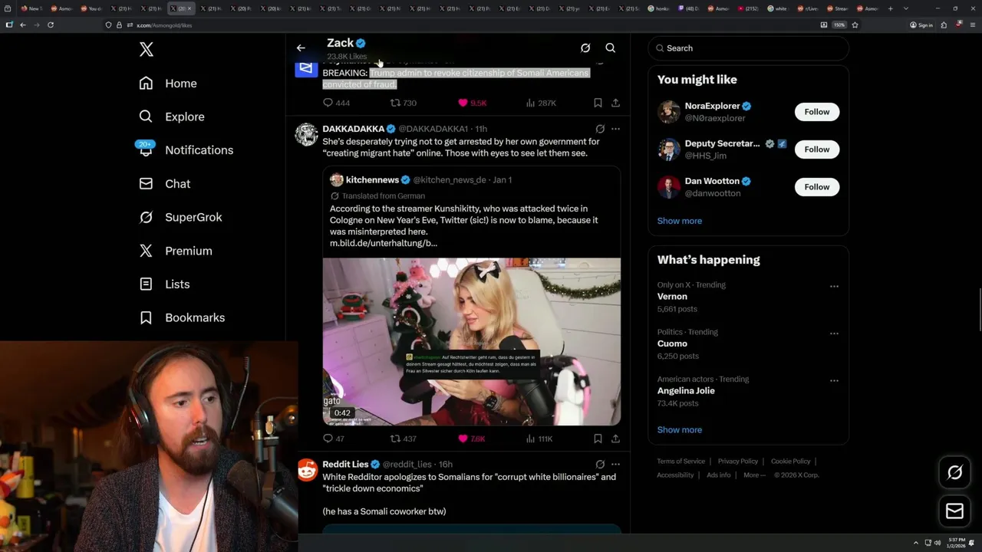This screenshot has width=982, height=552.
Task: Repost DAKKADAKKA post with 437 reposts
Action: (404, 439)
